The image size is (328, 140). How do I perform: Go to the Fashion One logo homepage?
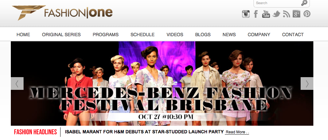62,12
